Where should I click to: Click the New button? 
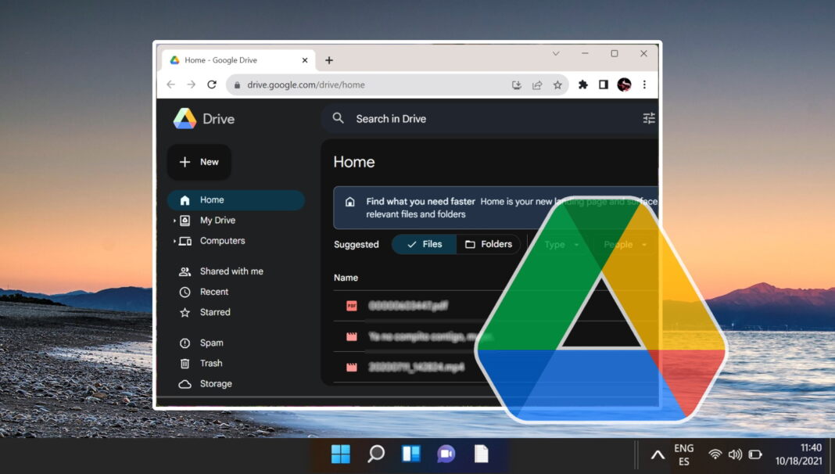click(x=199, y=162)
